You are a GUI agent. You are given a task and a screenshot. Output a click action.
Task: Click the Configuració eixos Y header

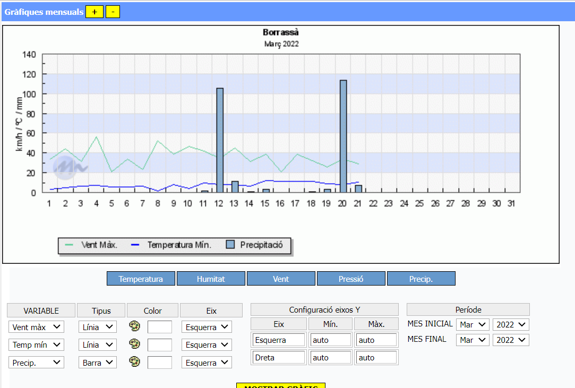tap(324, 310)
